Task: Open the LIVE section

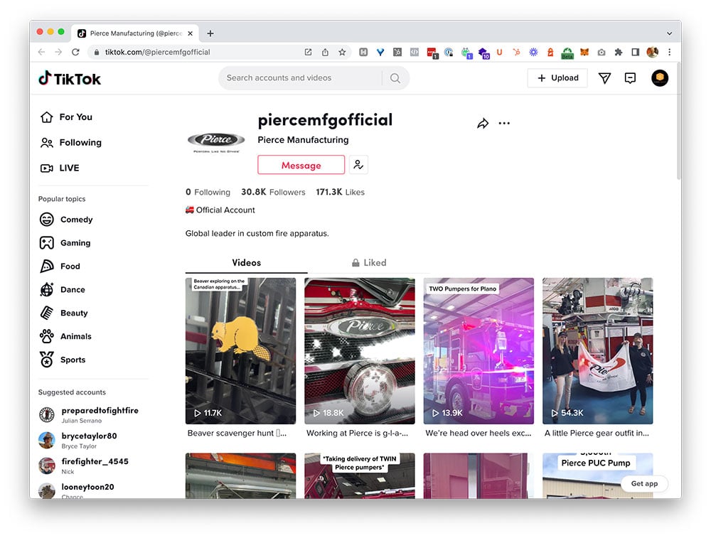Action: click(60, 168)
